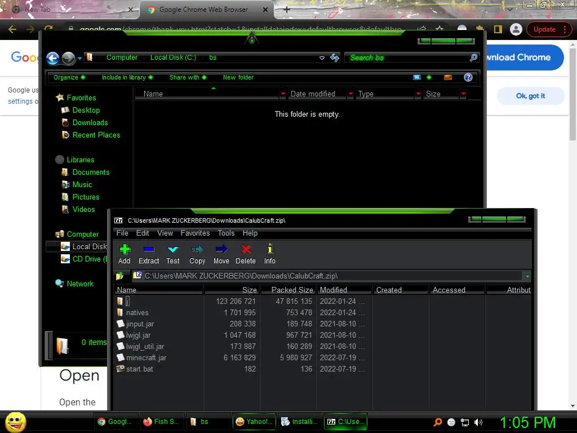Click the Download Chrome button
The height and width of the screenshot is (433, 577).
(x=525, y=58)
